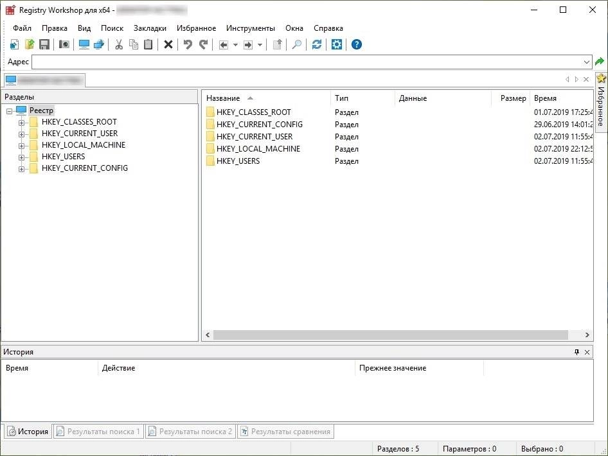Image resolution: width=608 pixels, height=456 pixels.
Task: Expand HKEY_CLASSES_ROOT in tree
Action: 21,123
